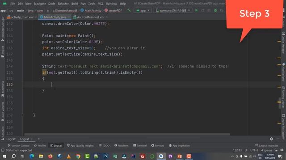Click line number 150 in the gutter

click(x=9, y=72)
